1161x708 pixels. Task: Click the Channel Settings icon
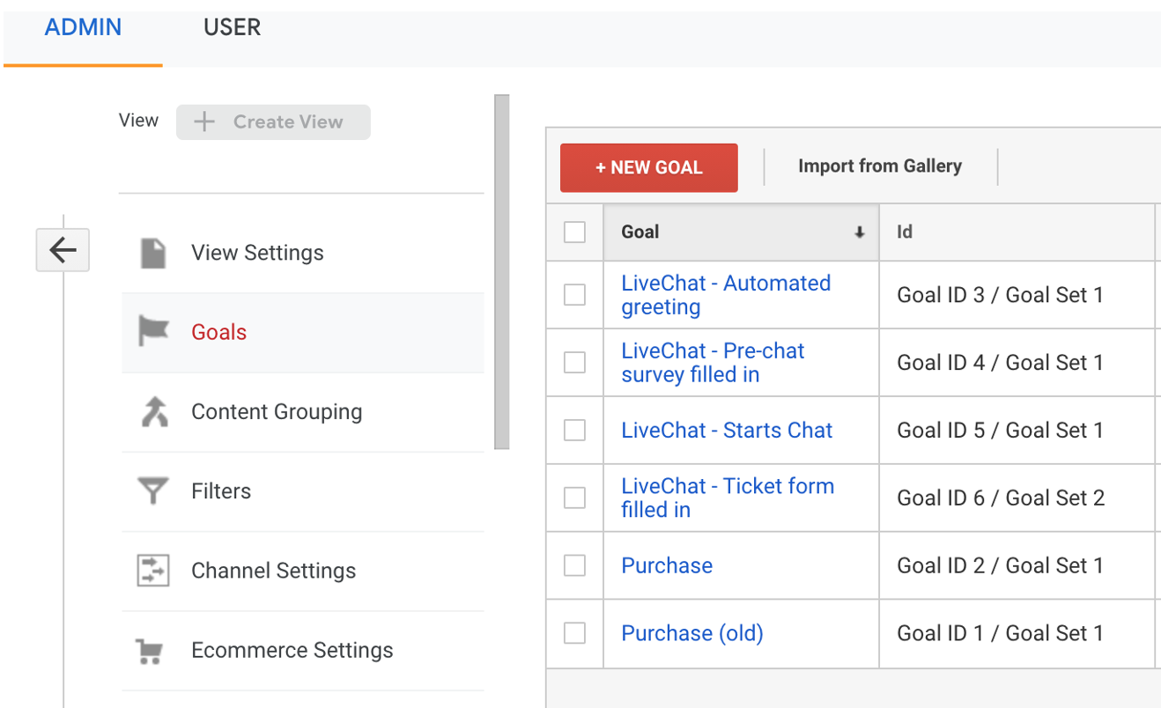(152, 570)
